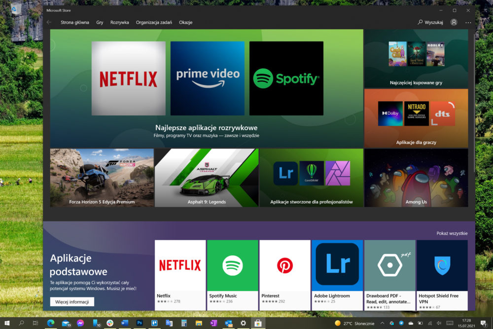Open the Among Us tile
The image size is (493, 329).
416,178
